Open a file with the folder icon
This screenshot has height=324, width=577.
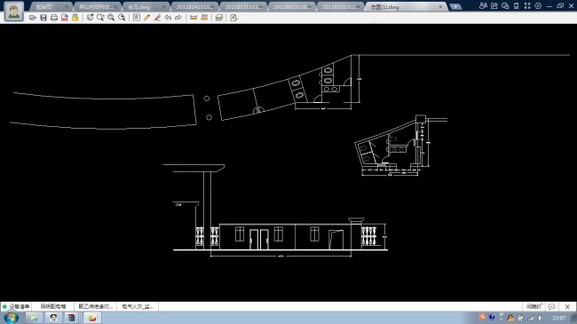pyautogui.click(x=32, y=18)
